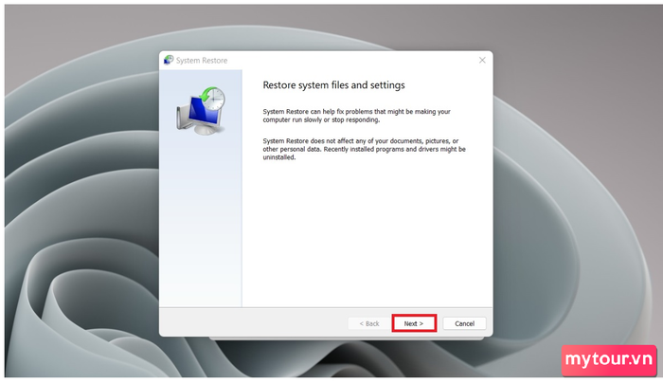The image size is (663, 384).
Task: Close the System Restore dialog window
Action: point(482,60)
